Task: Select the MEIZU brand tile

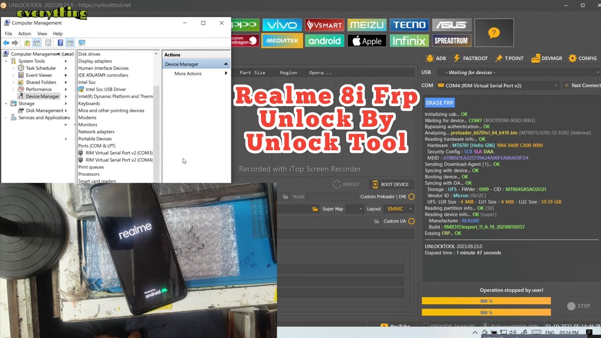Action: [367, 25]
